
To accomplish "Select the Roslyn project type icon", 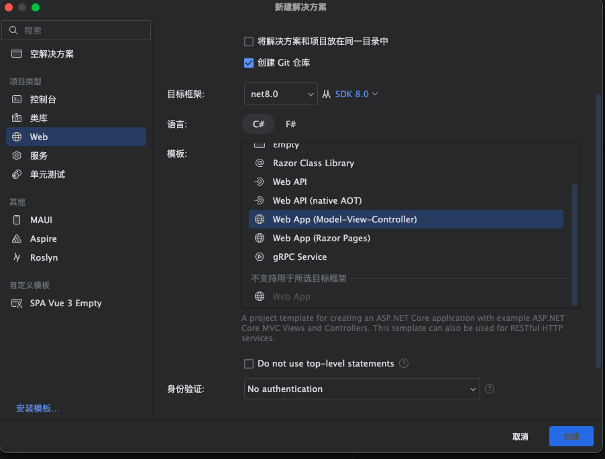I will click(x=17, y=257).
